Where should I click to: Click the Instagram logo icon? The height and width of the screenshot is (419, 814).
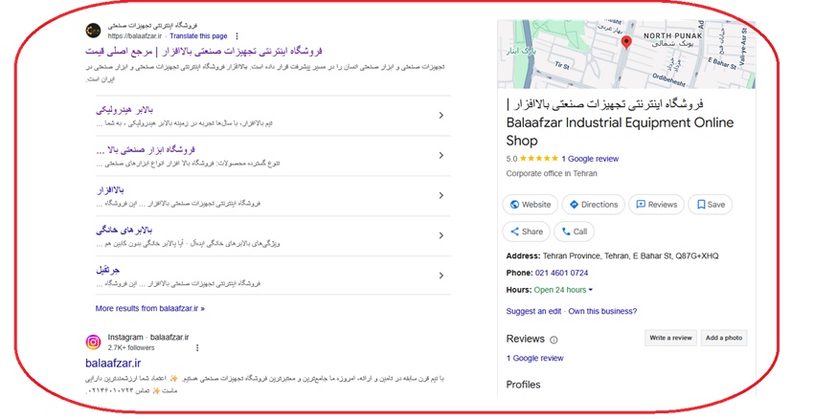(94, 342)
